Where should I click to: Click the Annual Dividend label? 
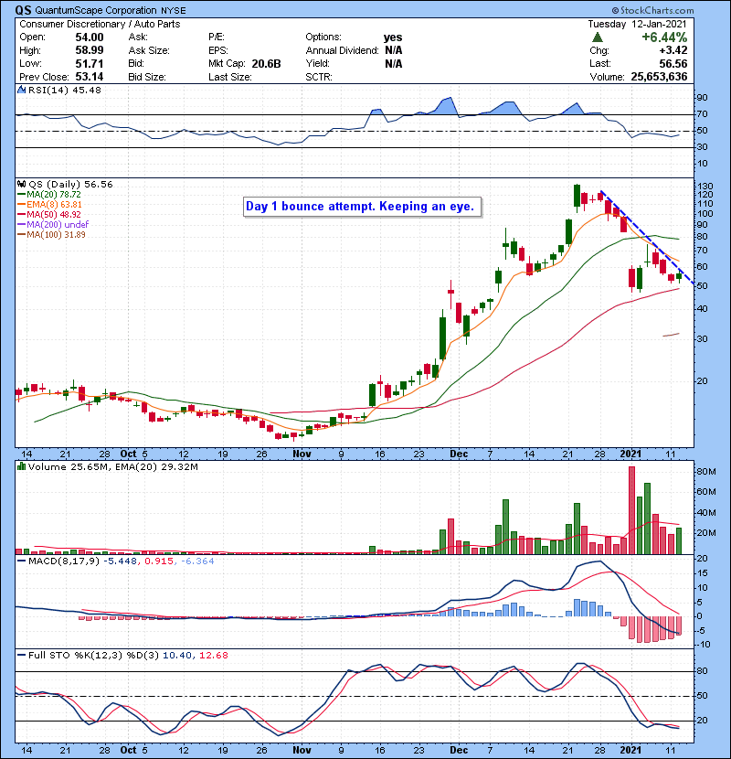click(342, 50)
